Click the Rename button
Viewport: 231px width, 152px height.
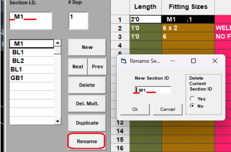click(x=87, y=141)
